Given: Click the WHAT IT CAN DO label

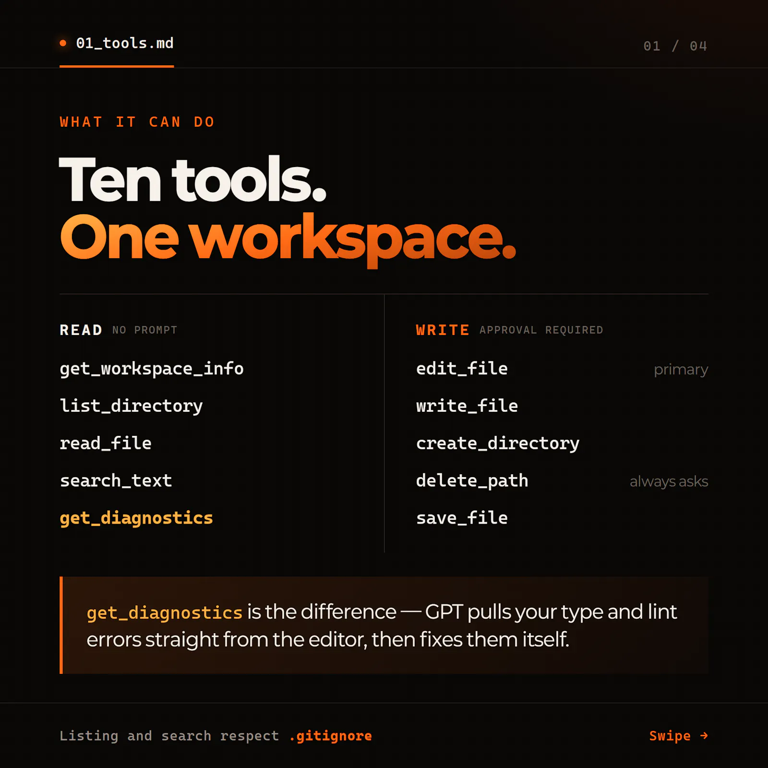Looking at the screenshot, I should click(137, 122).
